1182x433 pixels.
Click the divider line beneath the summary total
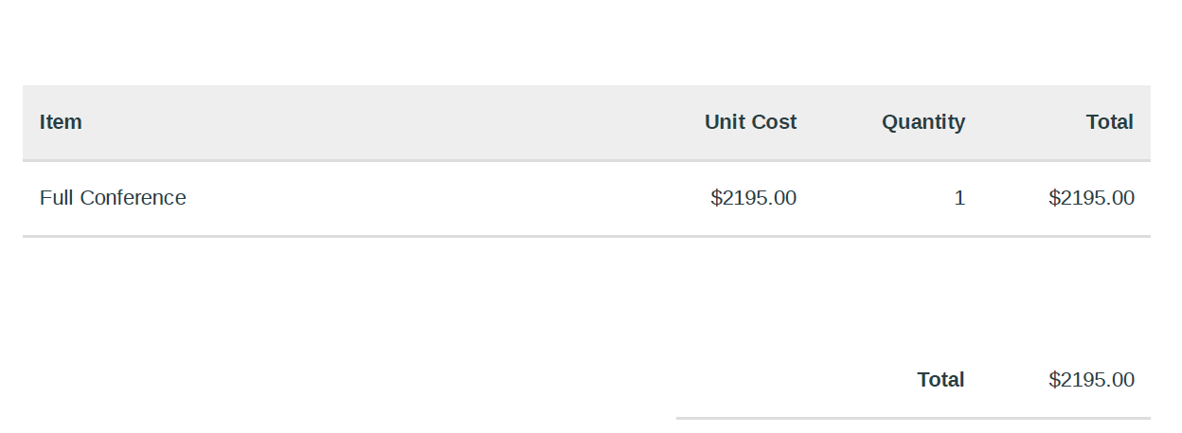tap(913, 418)
